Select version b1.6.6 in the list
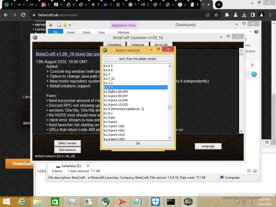 coord(136,70)
